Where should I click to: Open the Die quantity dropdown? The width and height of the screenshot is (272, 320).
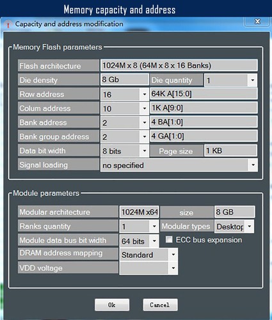point(252,80)
